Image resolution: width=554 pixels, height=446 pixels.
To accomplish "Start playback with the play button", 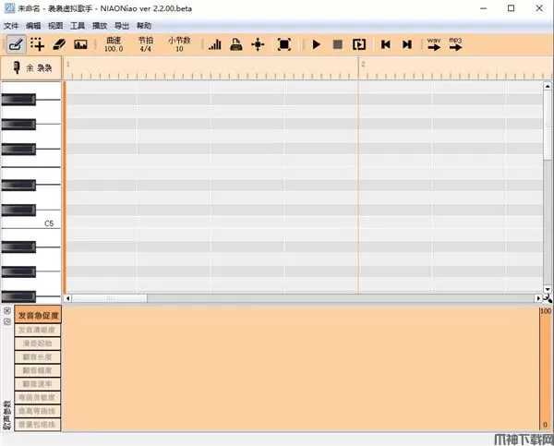I will click(317, 44).
